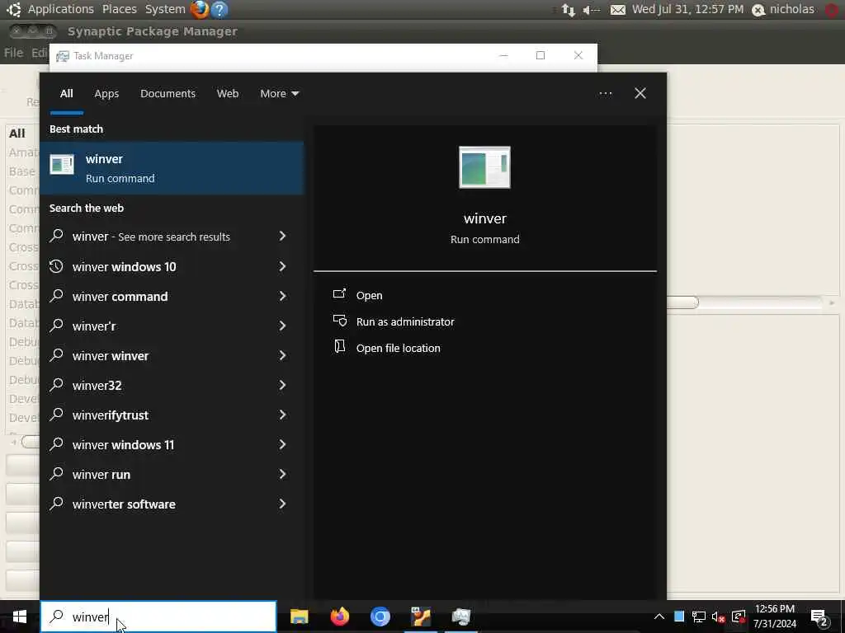Open the pinned app next to Chromium
This screenshot has width=845, height=633.
[421, 617]
